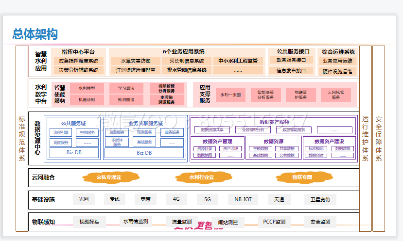The image size is (403, 241).
Task: Select the 预测服务 box
Action: [144, 132]
